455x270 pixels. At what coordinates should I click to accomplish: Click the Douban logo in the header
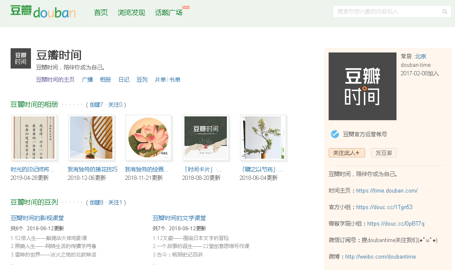coord(43,11)
